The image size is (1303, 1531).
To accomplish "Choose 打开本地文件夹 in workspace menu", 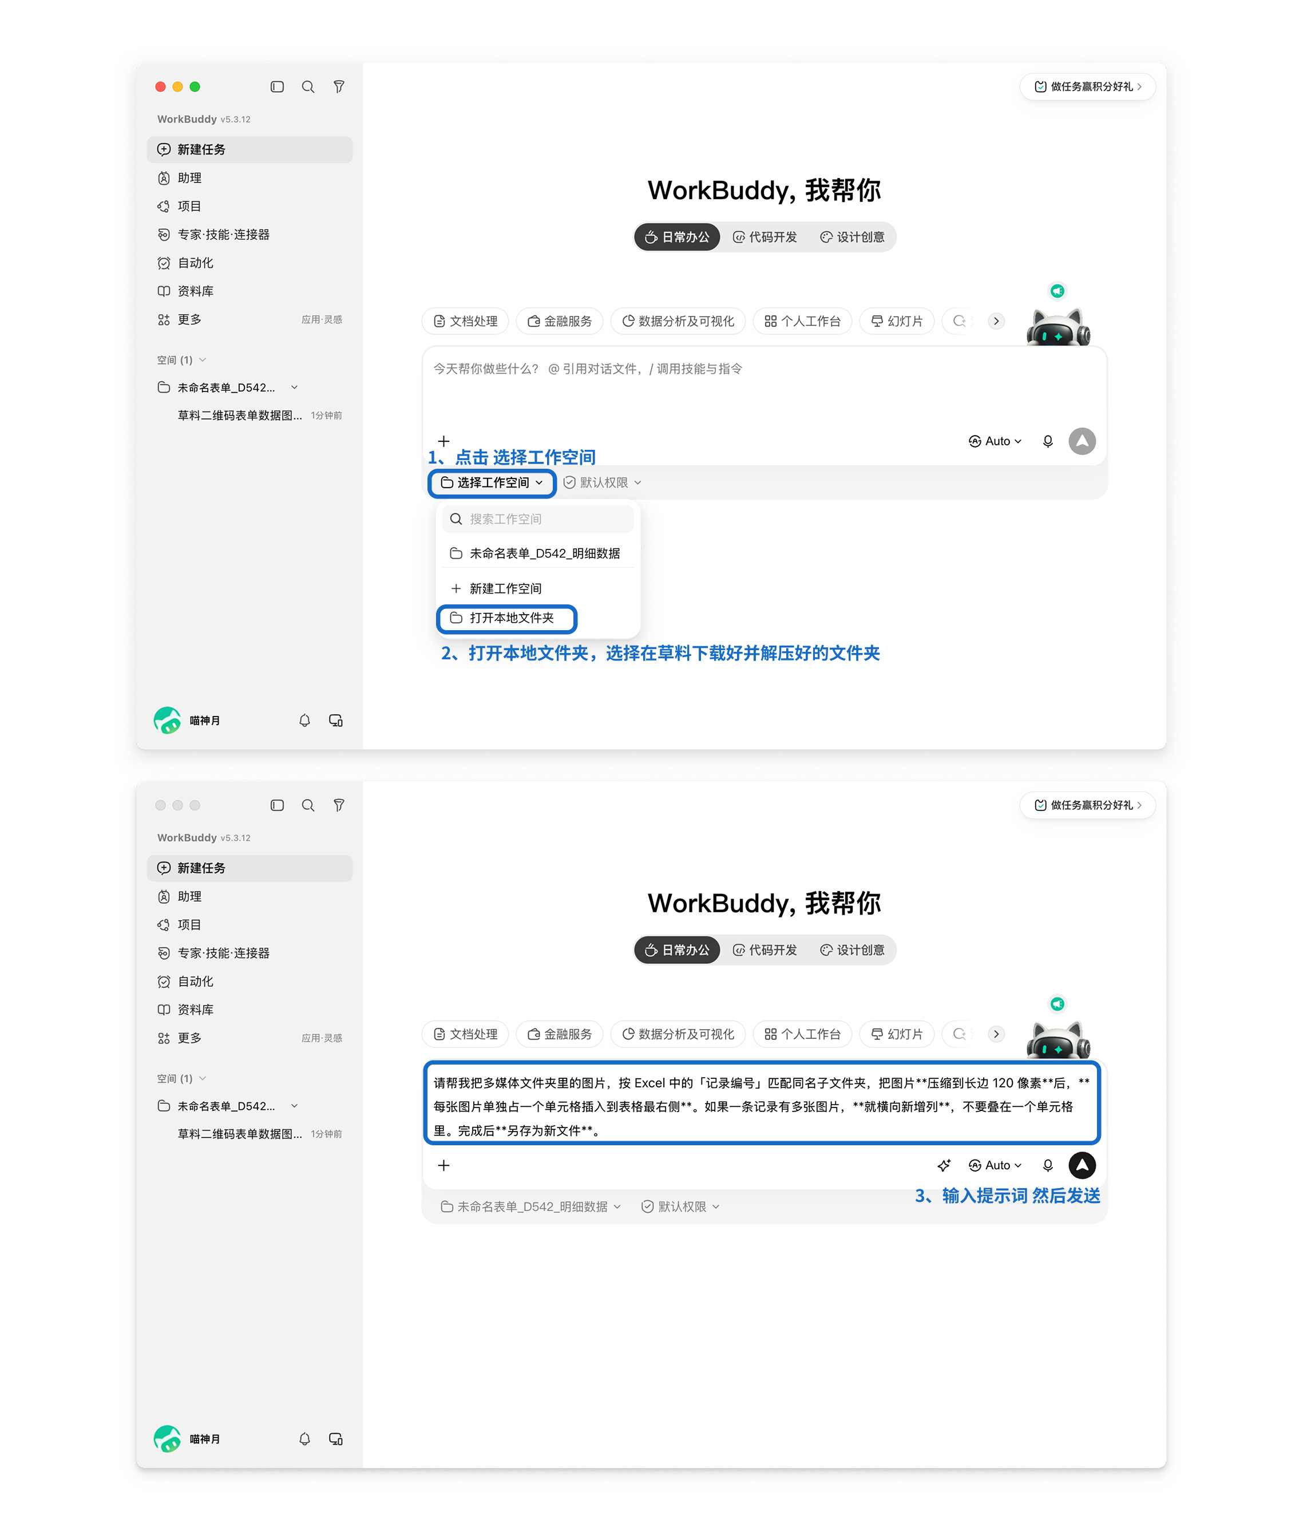I will point(507,618).
